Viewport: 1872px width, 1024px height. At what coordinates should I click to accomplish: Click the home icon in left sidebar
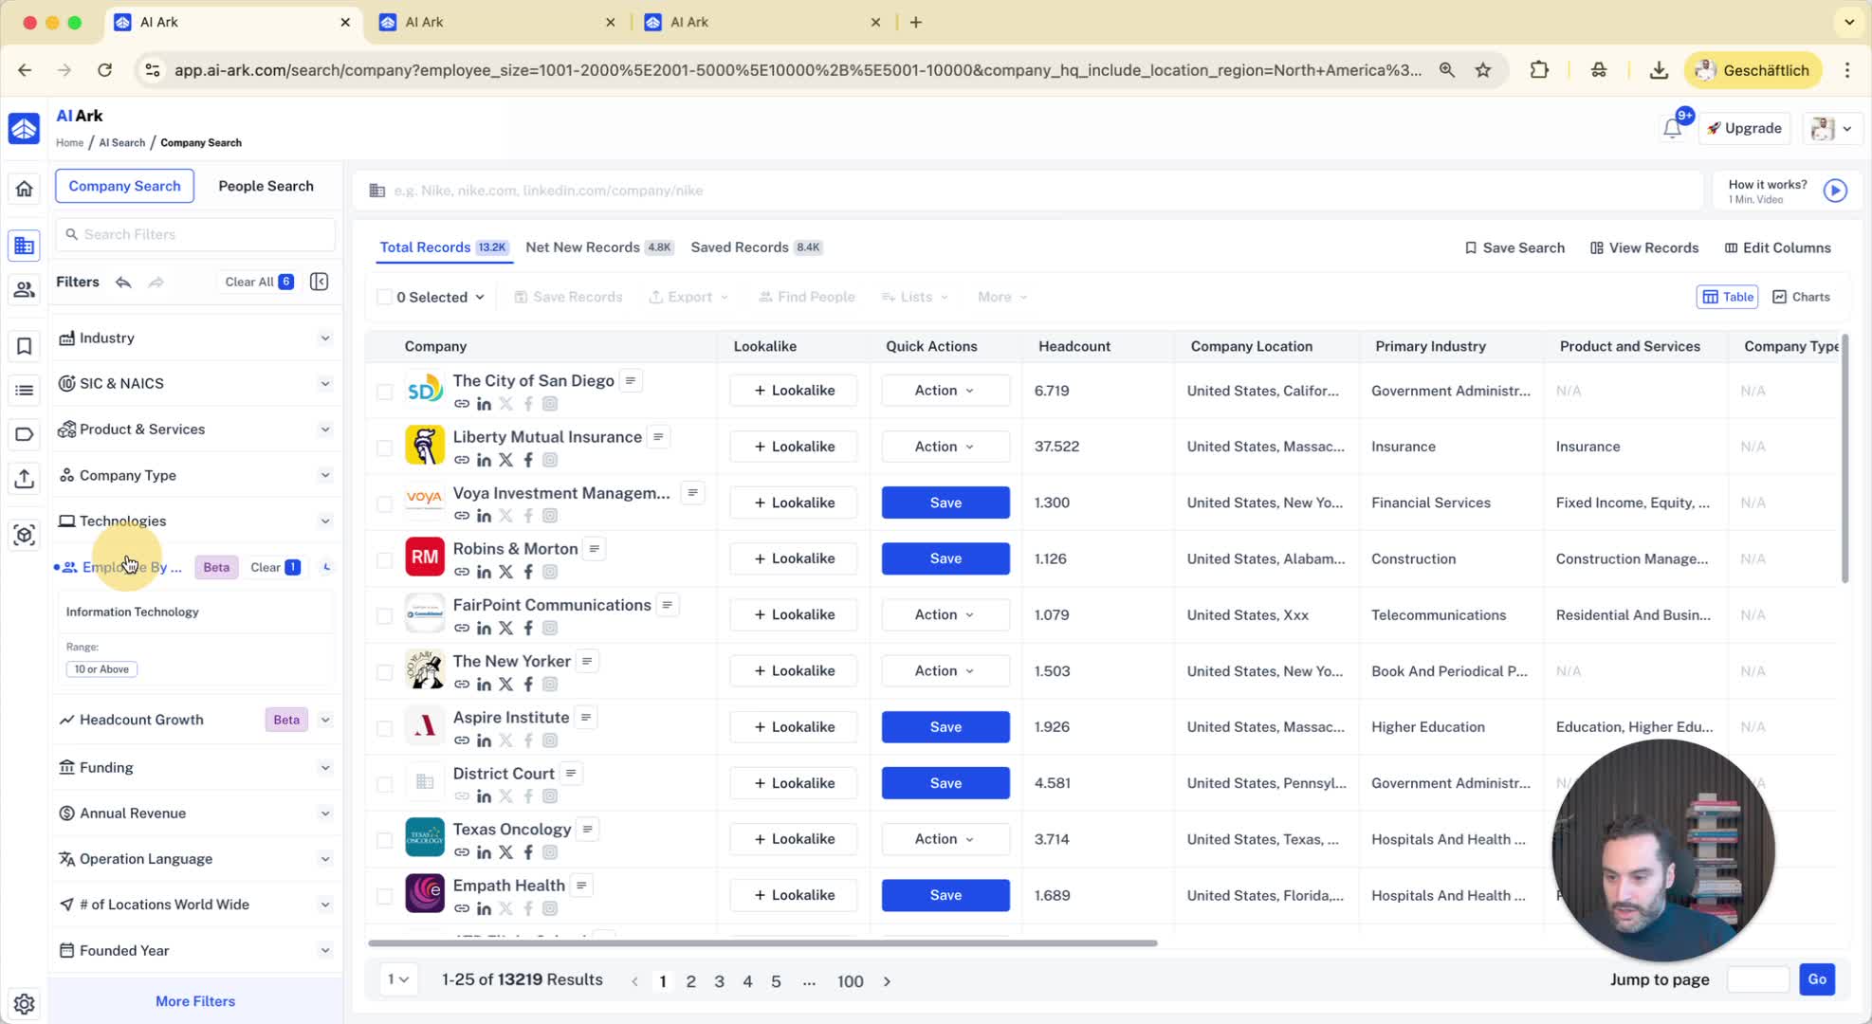click(x=25, y=189)
